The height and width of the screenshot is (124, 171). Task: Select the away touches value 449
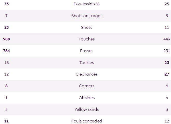point(167,39)
